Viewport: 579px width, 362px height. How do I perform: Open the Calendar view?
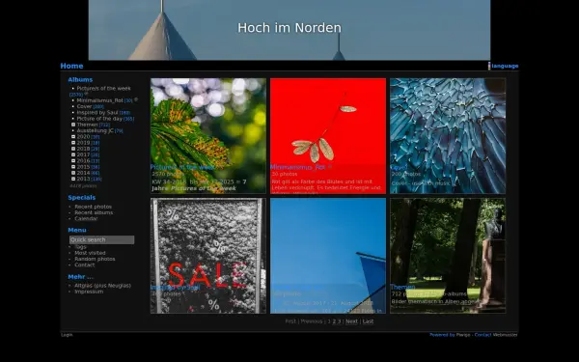[x=86, y=219]
